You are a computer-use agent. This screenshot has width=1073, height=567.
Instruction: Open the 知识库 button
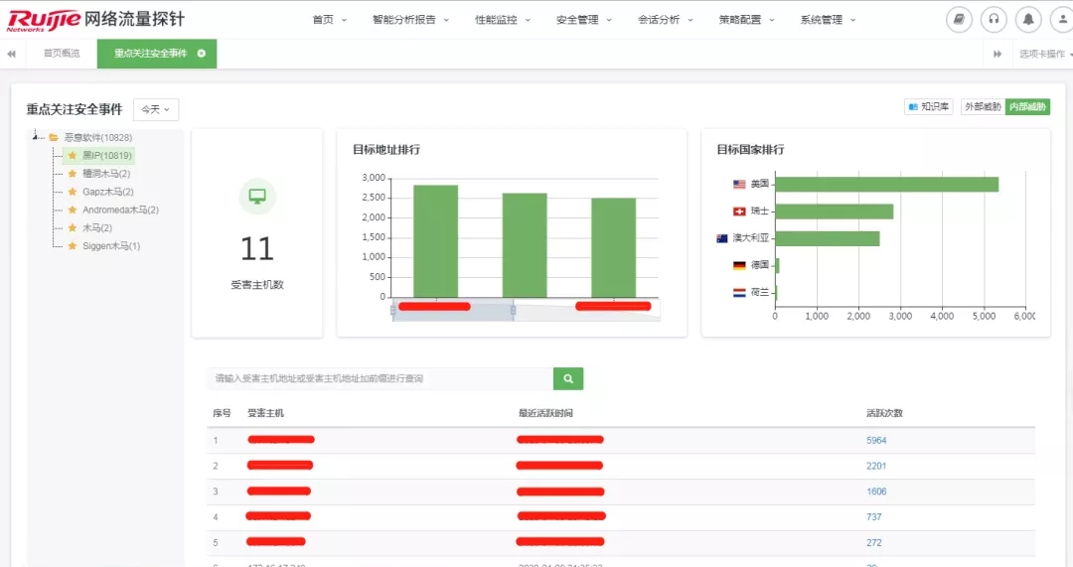click(x=929, y=106)
